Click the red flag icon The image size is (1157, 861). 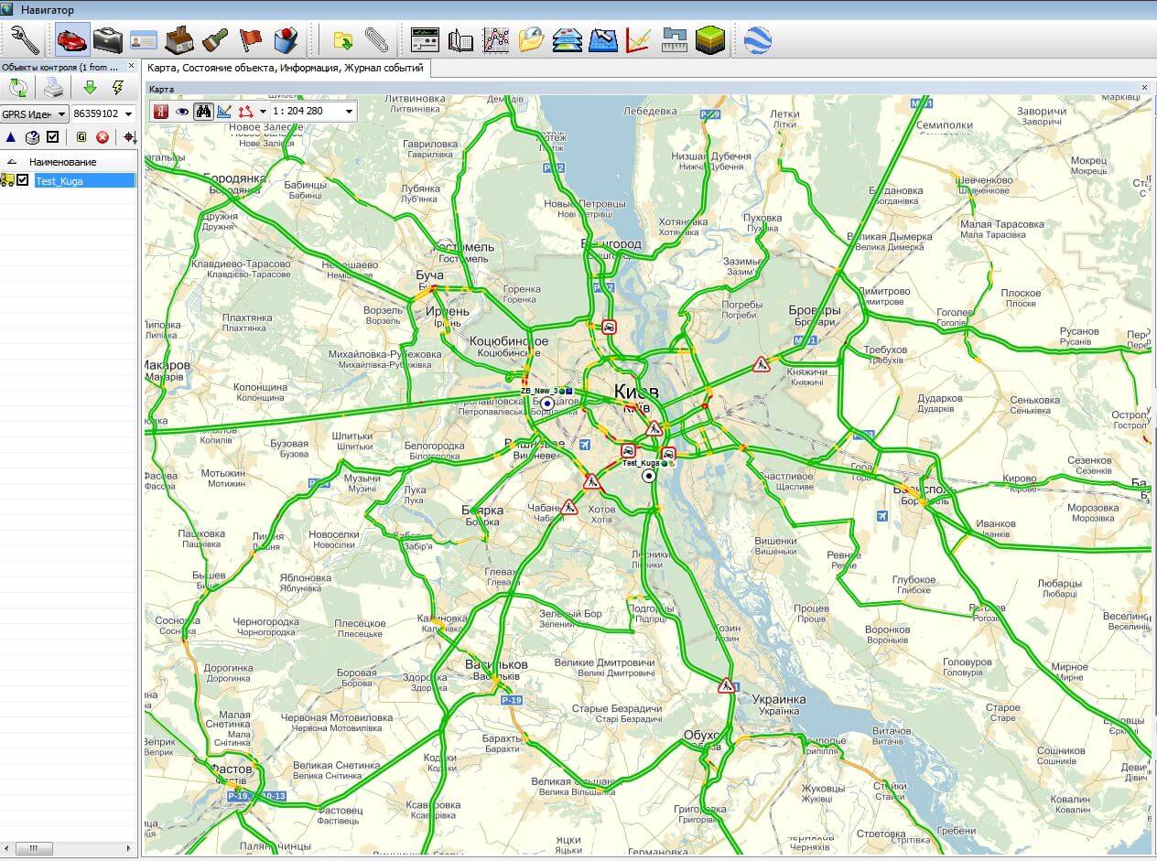click(251, 40)
